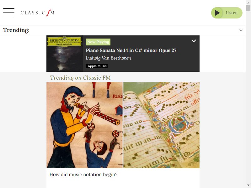Click the play triangle icon

click(x=217, y=13)
